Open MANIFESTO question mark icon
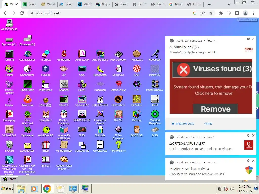This screenshot has width=259, height=194. tap(118, 147)
